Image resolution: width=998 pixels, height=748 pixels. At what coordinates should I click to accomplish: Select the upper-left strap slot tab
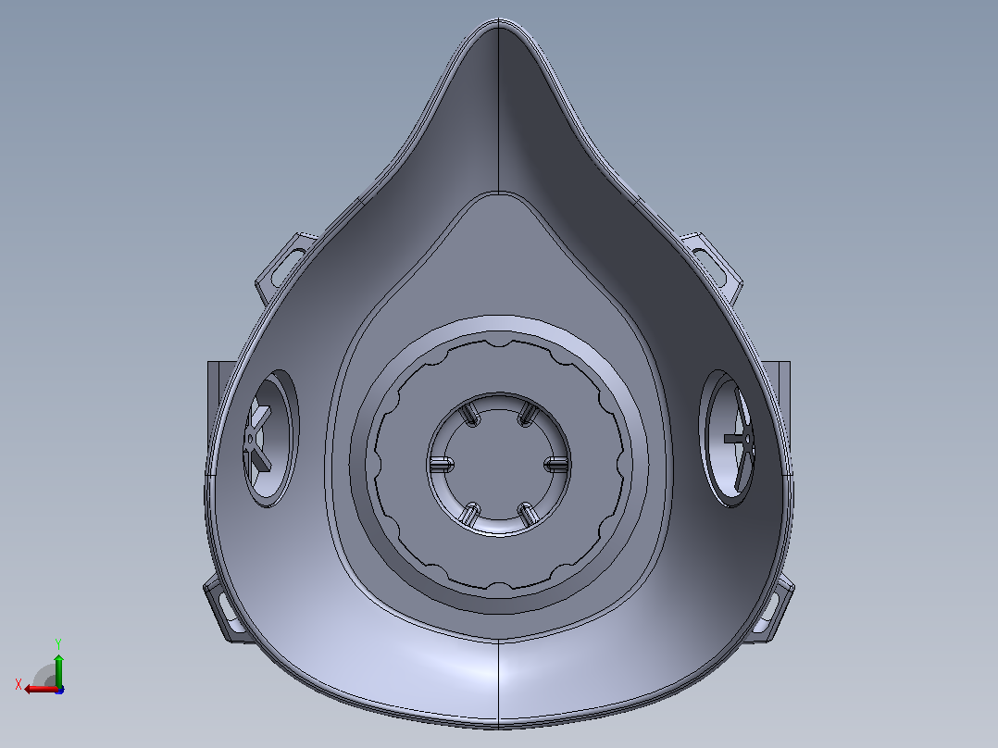pyautogui.click(x=286, y=268)
